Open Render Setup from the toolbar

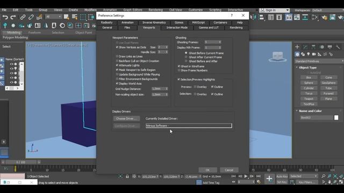click(325, 17)
